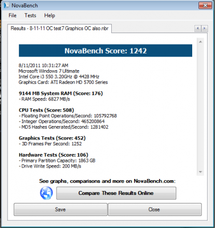
Task: Click the date text 8/11/2011 10:31:27 AM
Action: (43, 66)
